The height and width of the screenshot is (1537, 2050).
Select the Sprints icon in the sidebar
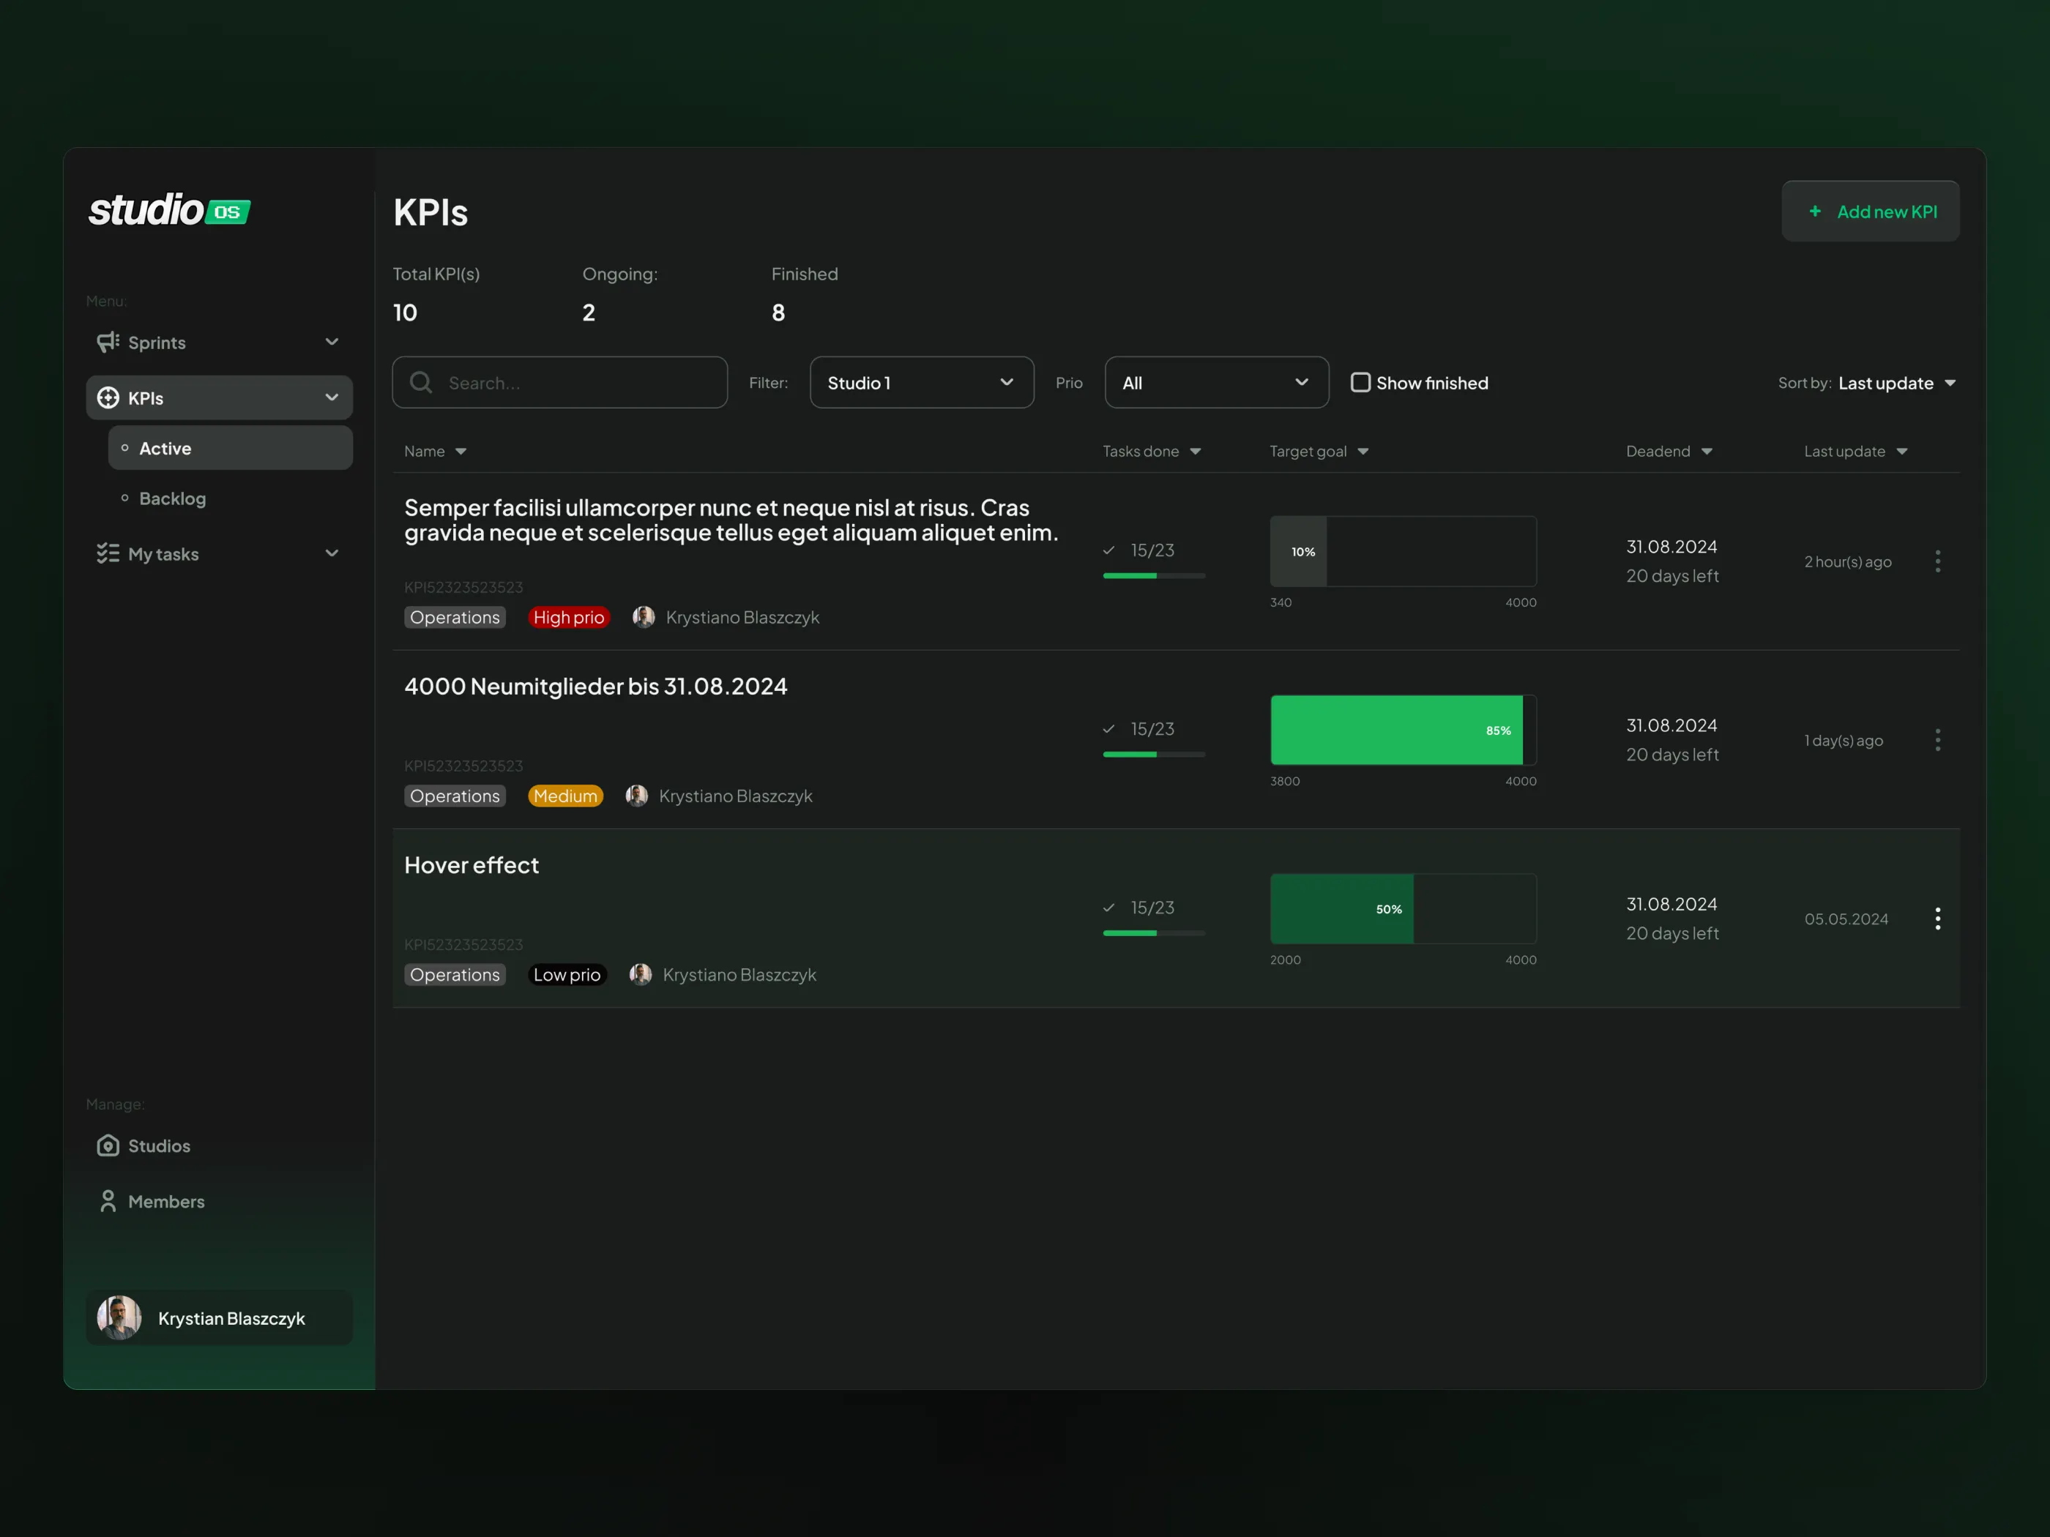pos(108,342)
